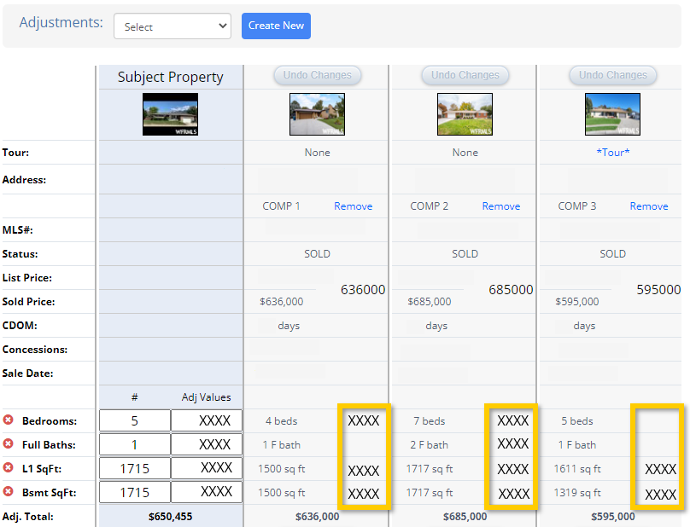
Task: Click the red X beside Full Baths
Action: tap(9, 444)
